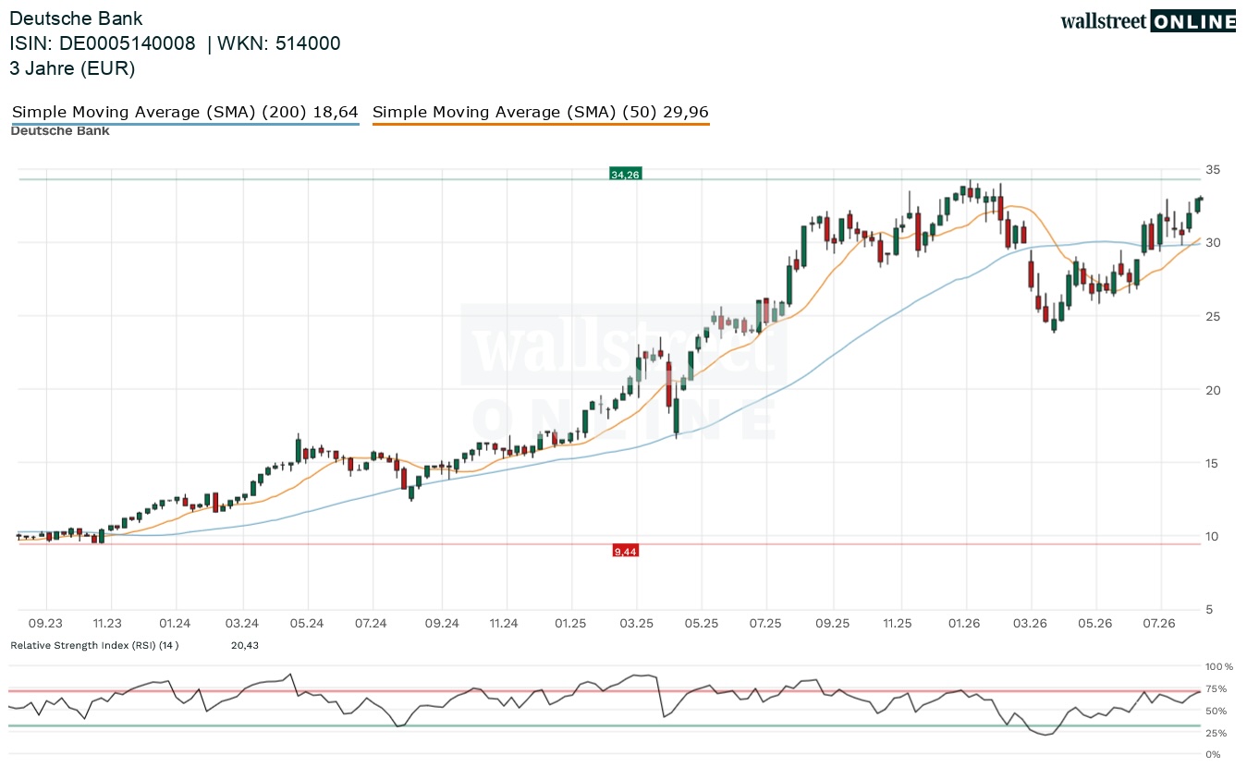Click the 01.25 date axis label

[570, 624]
